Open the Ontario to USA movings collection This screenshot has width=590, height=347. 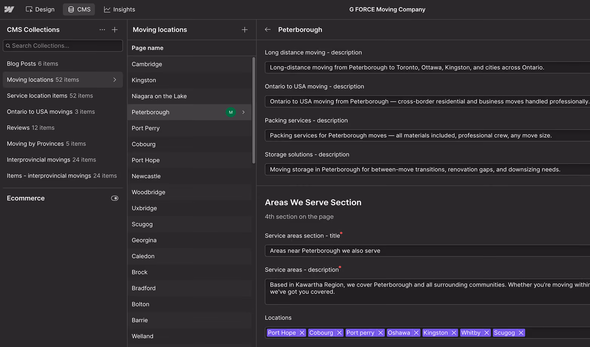[x=63, y=112]
